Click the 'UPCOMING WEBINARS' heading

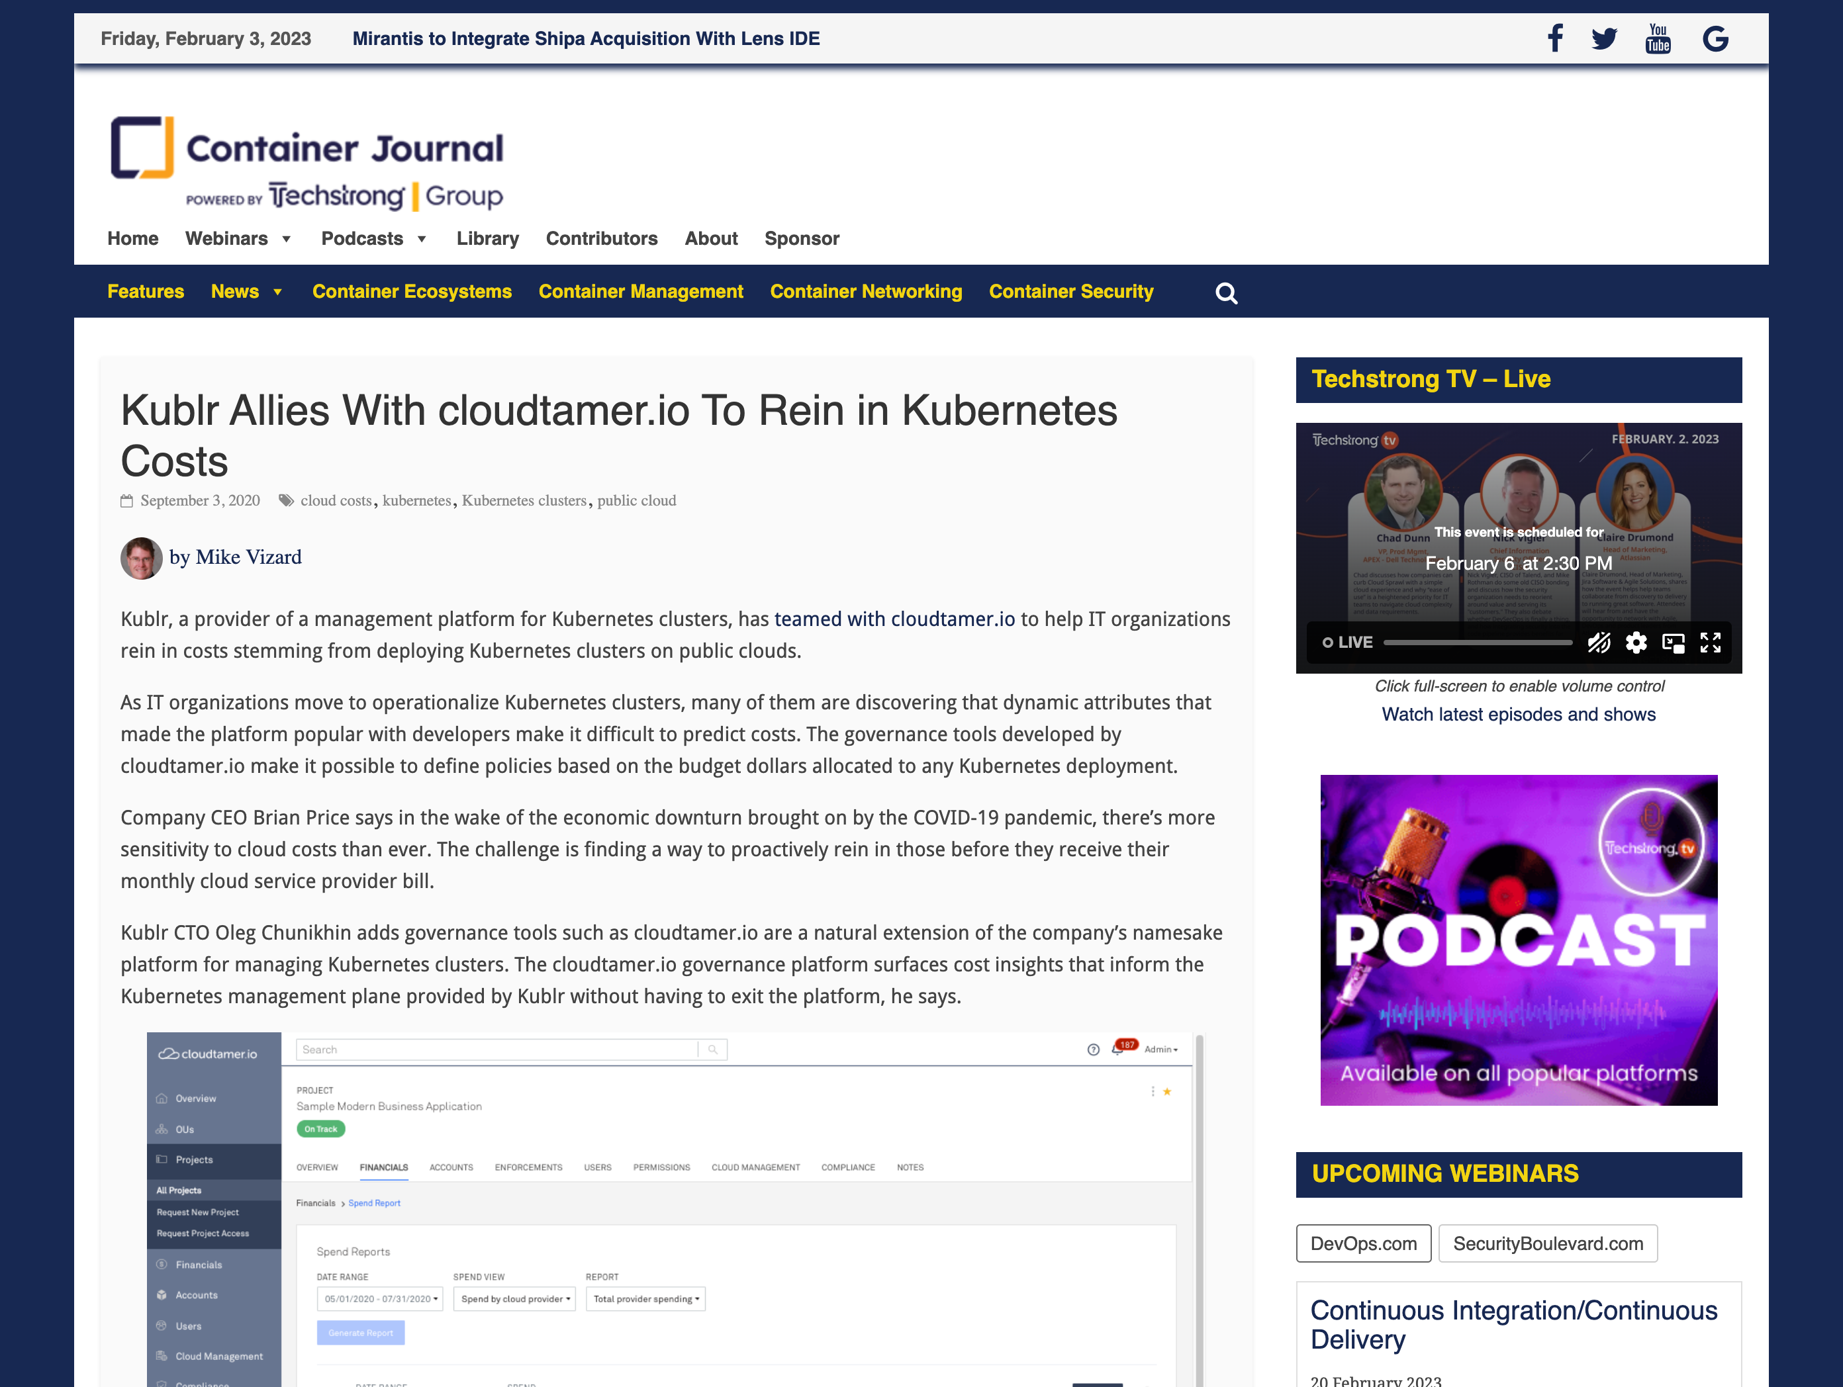[x=1444, y=1174]
